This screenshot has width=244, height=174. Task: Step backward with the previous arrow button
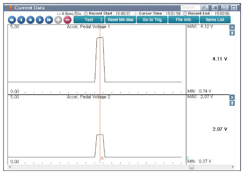pos(21,20)
